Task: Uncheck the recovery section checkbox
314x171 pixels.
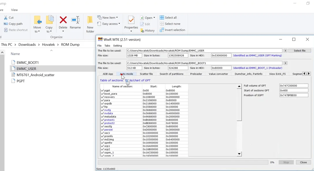Action: coord(102,97)
